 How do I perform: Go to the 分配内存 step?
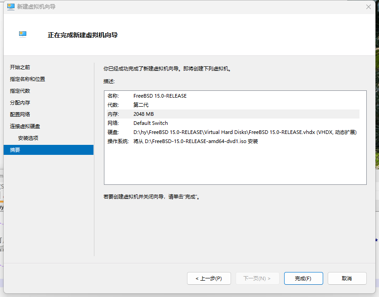click(x=20, y=103)
